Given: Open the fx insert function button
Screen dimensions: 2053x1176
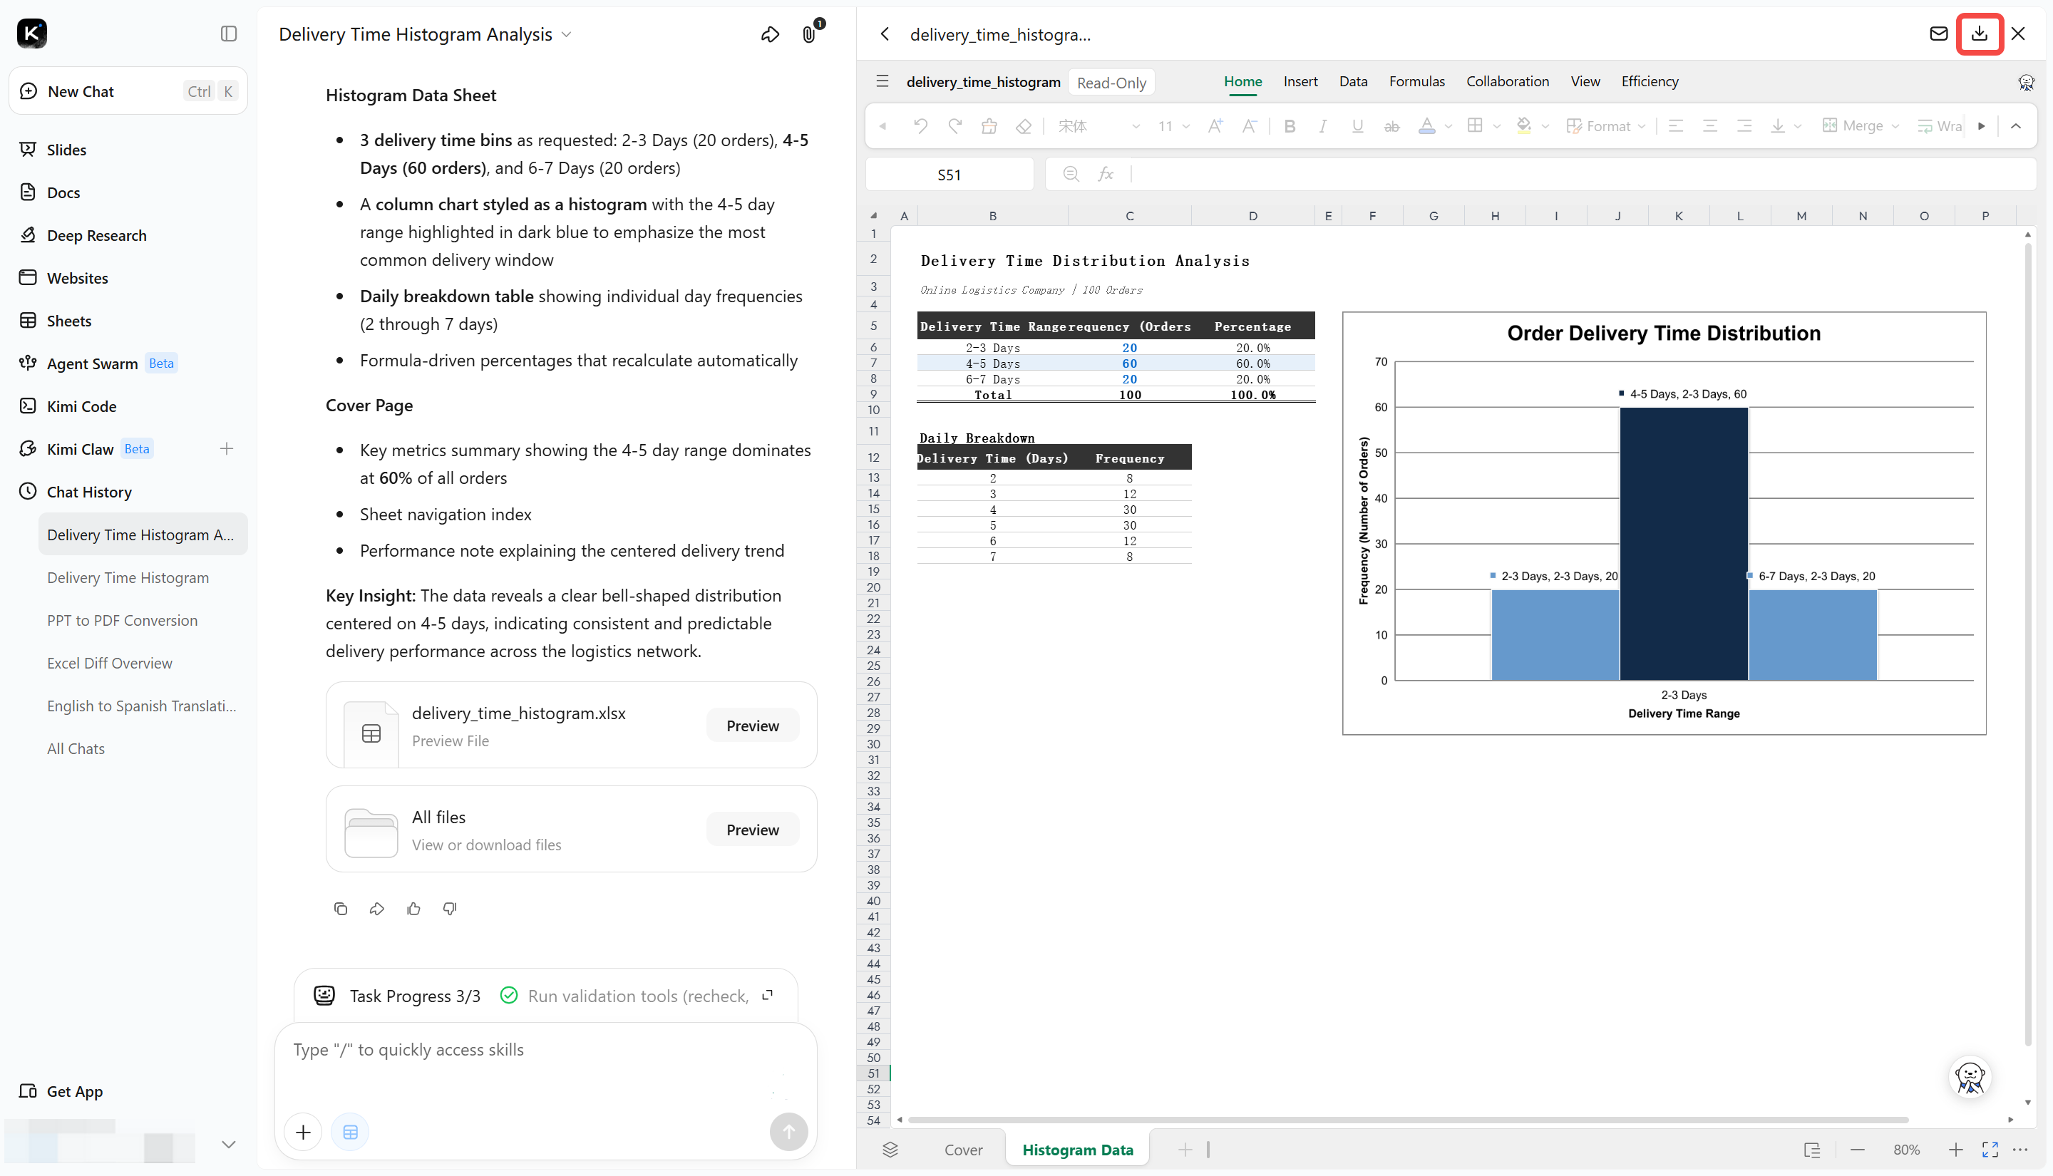Looking at the screenshot, I should (x=1106, y=174).
